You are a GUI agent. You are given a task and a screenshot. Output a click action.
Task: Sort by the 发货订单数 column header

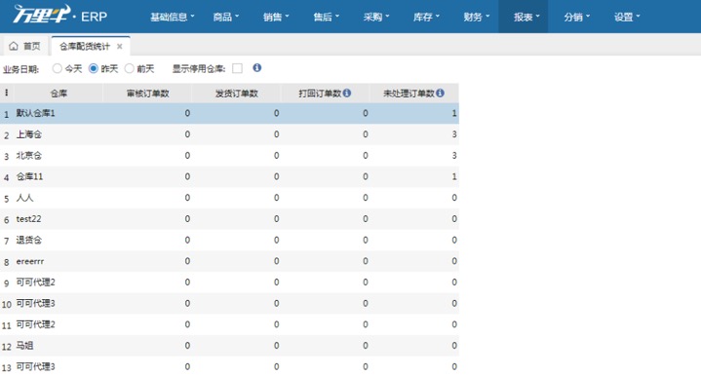237,94
